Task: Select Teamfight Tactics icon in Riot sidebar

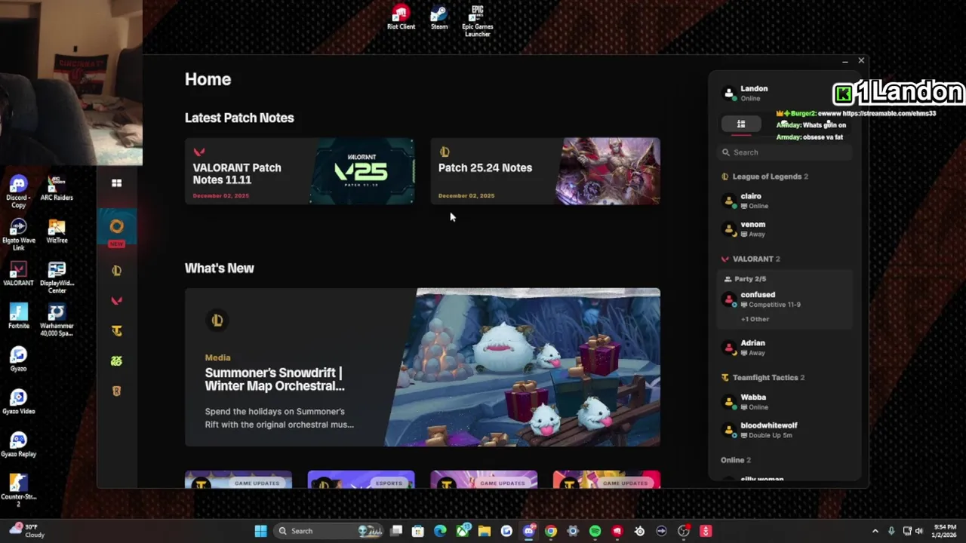Action: [116, 331]
